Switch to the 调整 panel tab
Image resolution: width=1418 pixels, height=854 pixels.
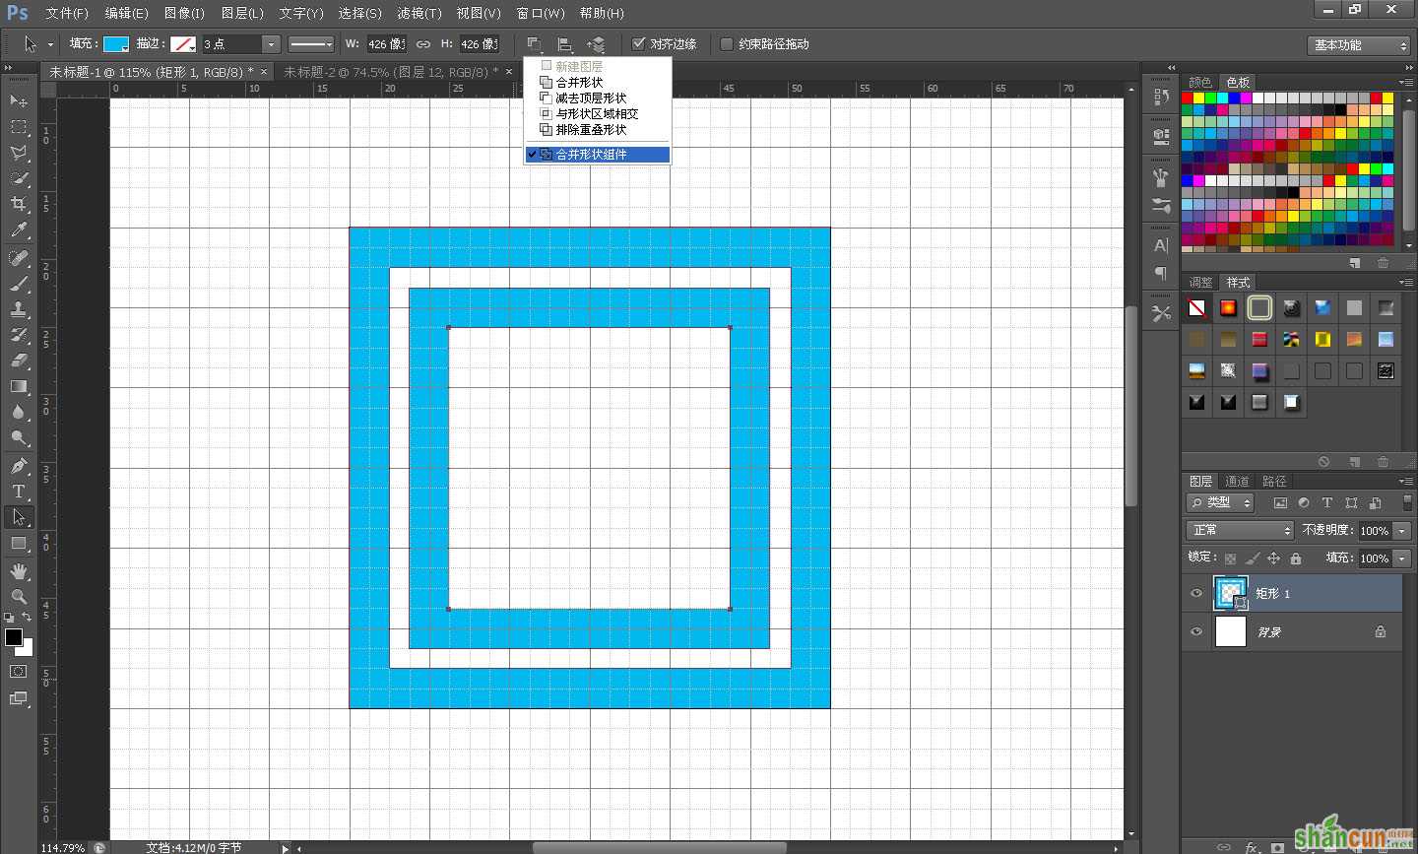pos(1200,282)
